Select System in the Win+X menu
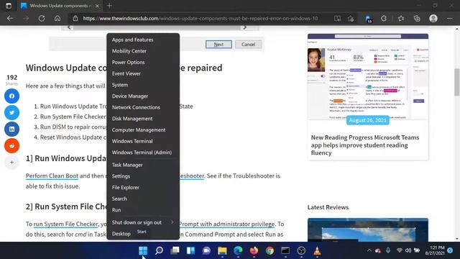Viewport: 460px width, 259px height. (143, 85)
